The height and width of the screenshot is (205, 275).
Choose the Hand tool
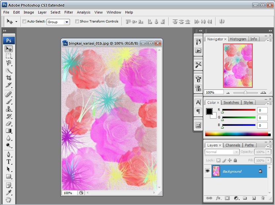(x=9, y=200)
